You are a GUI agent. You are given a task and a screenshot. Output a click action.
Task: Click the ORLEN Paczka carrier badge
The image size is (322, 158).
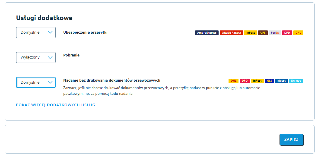231,33
